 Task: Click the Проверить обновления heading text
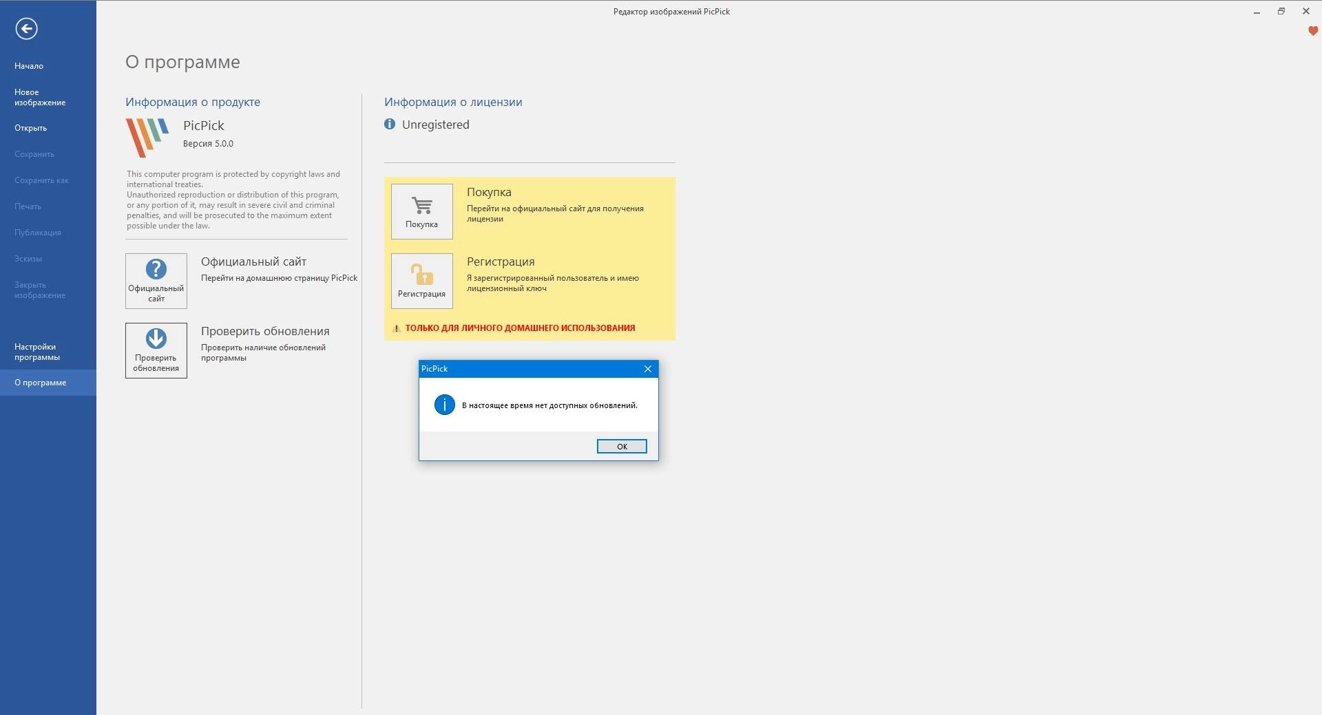pos(265,331)
